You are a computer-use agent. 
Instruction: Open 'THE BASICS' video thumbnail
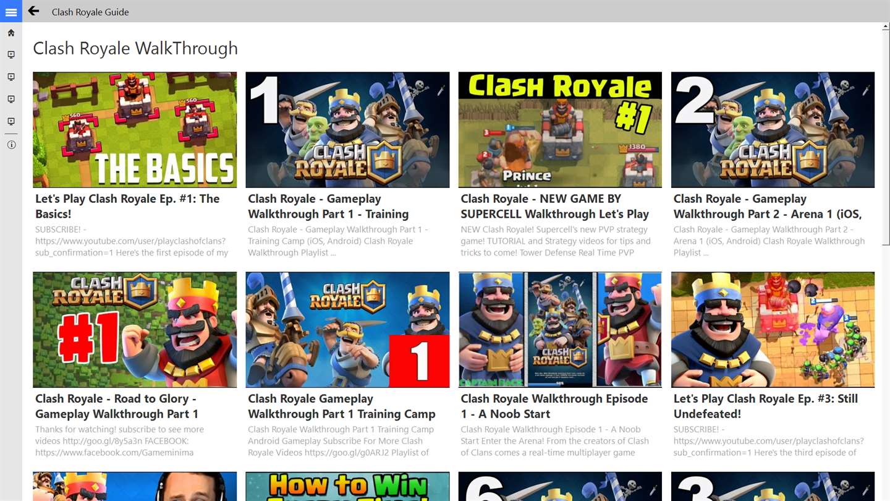135,130
